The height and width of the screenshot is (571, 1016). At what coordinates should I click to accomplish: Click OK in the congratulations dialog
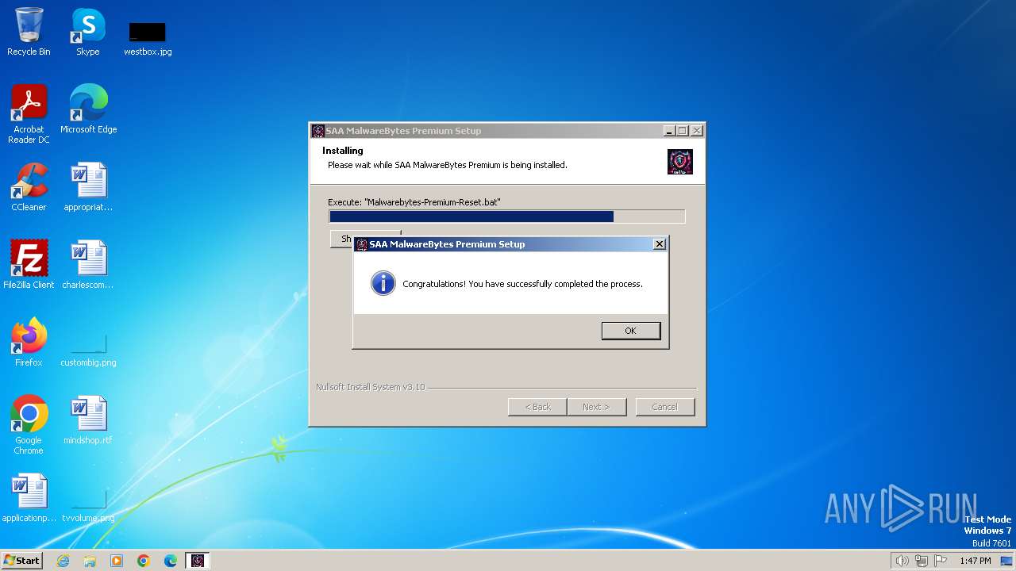tap(631, 331)
